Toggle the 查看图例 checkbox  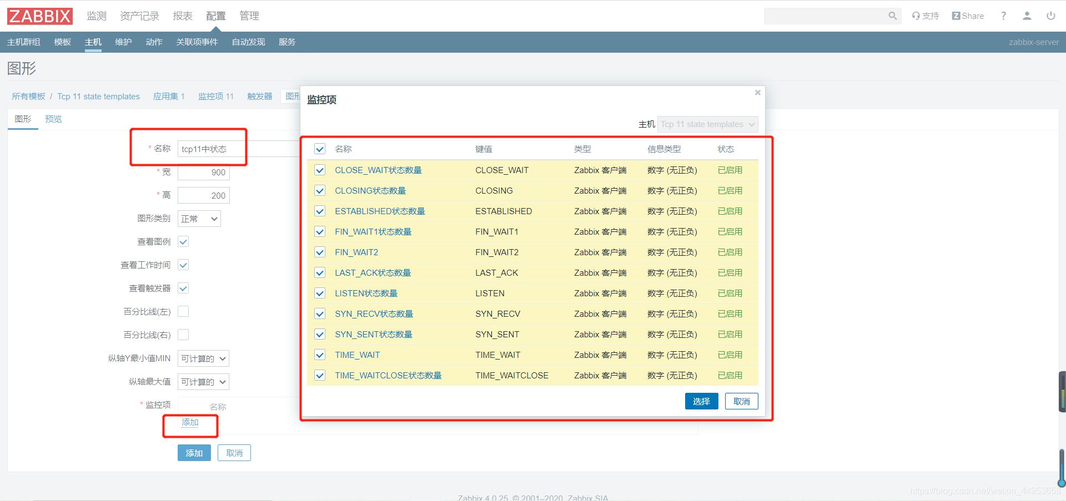[x=183, y=241]
